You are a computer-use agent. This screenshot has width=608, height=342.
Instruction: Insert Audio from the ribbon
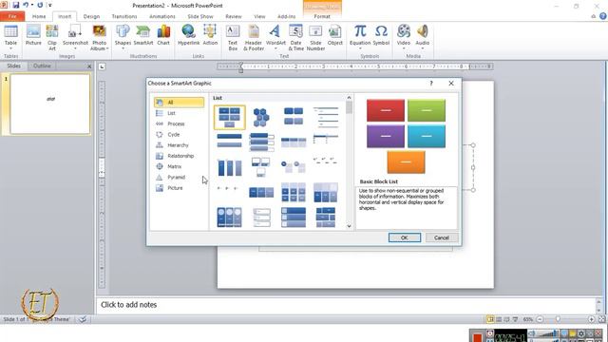point(422,37)
